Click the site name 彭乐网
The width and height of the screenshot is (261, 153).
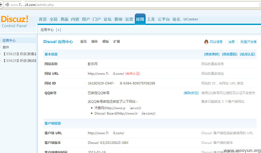[x=93, y=64]
